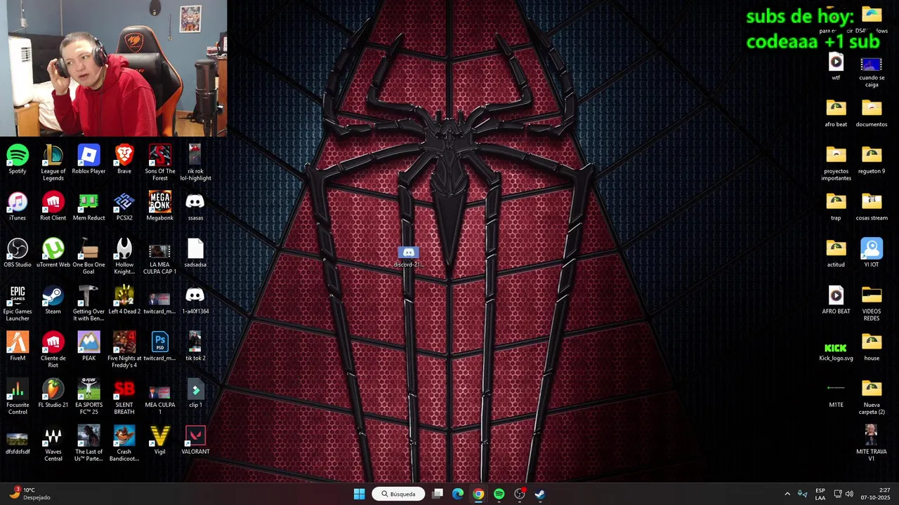Open the Windows Start menu

[x=359, y=494]
